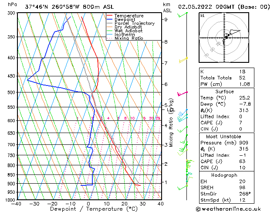Click the Most Unstable CAPE value 63
274x212 pixels.
pyautogui.click(x=242, y=161)
